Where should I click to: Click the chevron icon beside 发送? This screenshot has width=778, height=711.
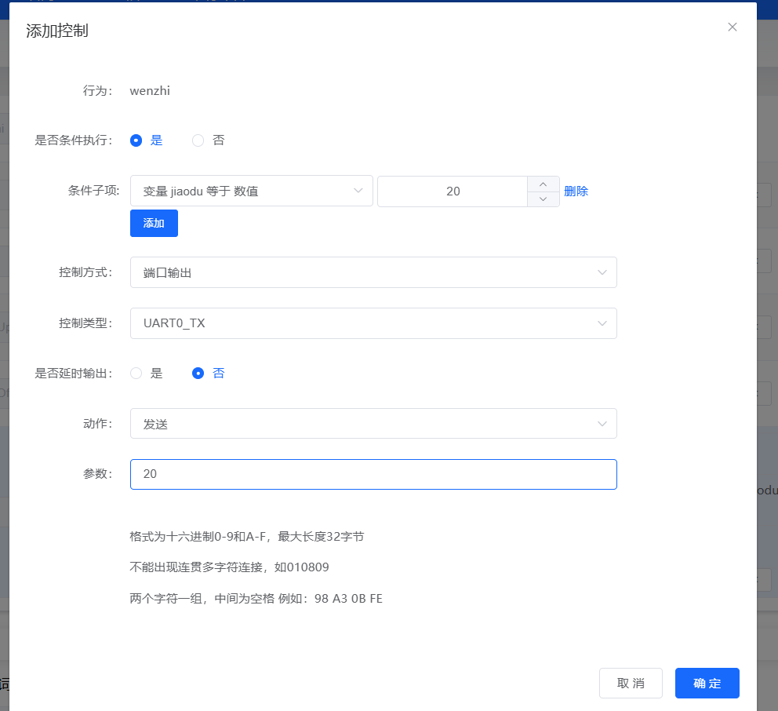pyautogui.click(x=602, y=423)
